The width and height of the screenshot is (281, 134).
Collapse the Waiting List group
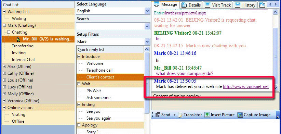(x=4, y=12)
